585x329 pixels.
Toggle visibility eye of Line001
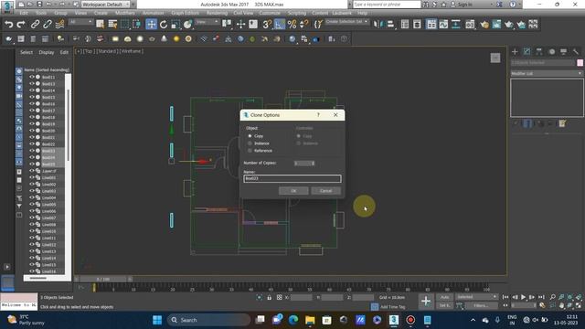(32, 177)
